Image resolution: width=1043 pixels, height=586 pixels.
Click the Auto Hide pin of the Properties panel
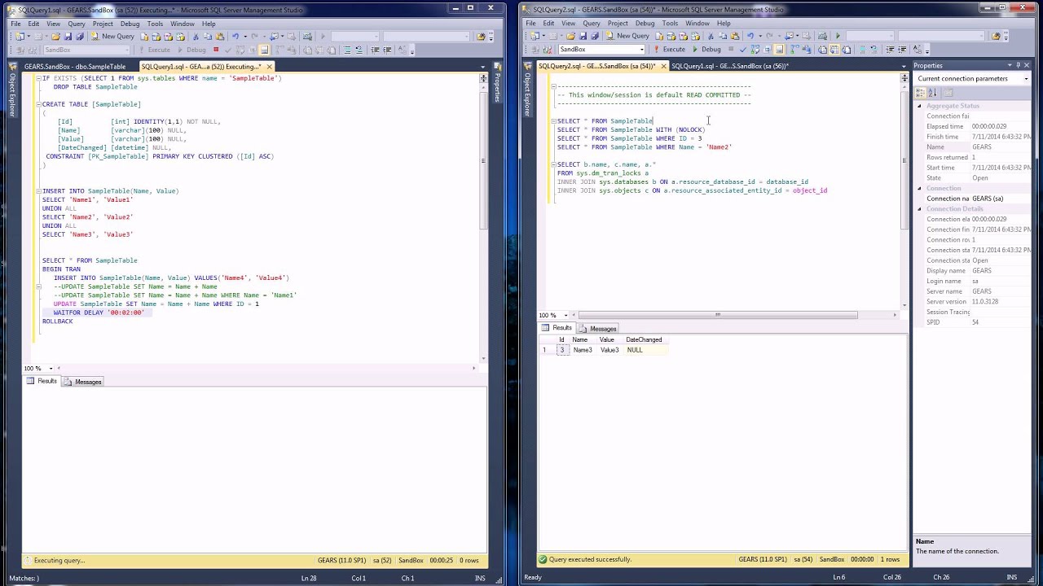click(x=1019, y=66)
